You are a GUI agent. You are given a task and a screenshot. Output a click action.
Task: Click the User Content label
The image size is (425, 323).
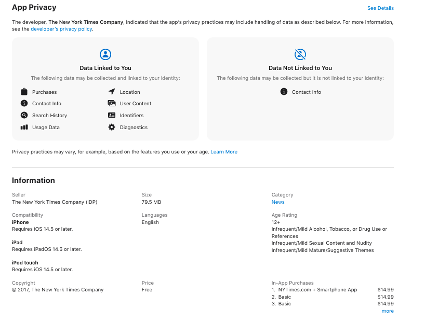[x=136, y=103]
